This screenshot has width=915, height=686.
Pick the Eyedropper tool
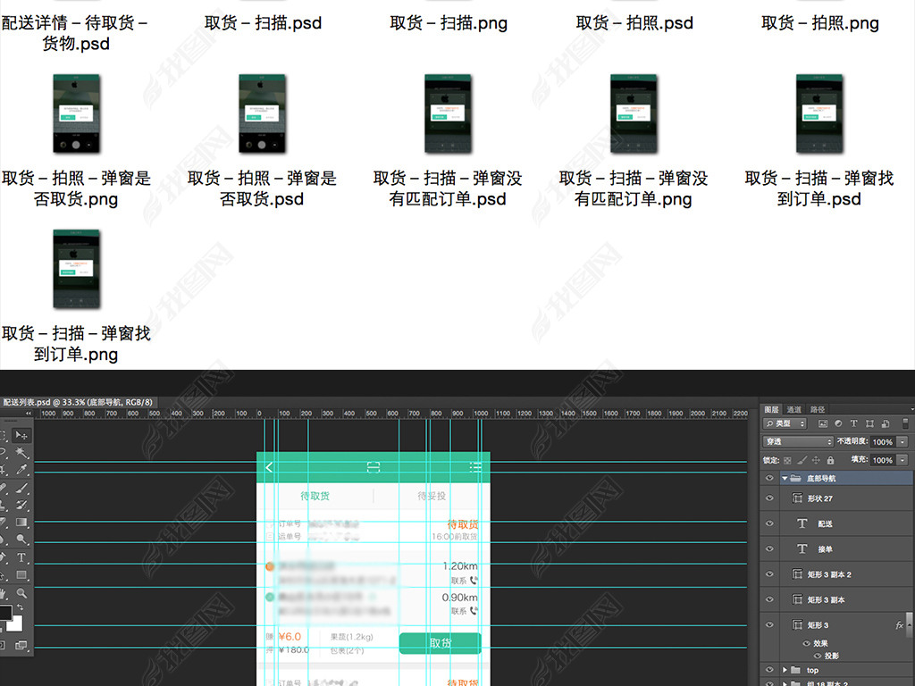point(21,470)
